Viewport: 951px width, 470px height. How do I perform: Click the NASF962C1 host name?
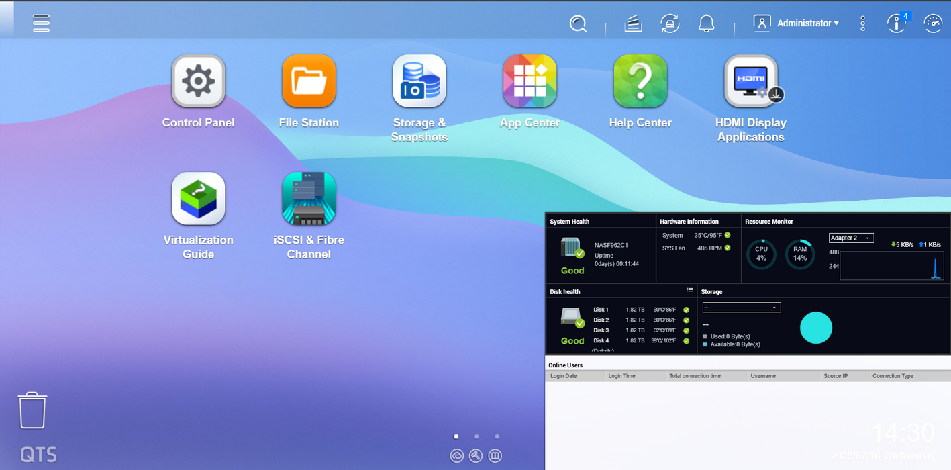pyautogui.click(x=611, y=245)
